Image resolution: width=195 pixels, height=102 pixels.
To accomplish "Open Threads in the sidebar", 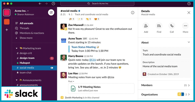I will [24, 28].
